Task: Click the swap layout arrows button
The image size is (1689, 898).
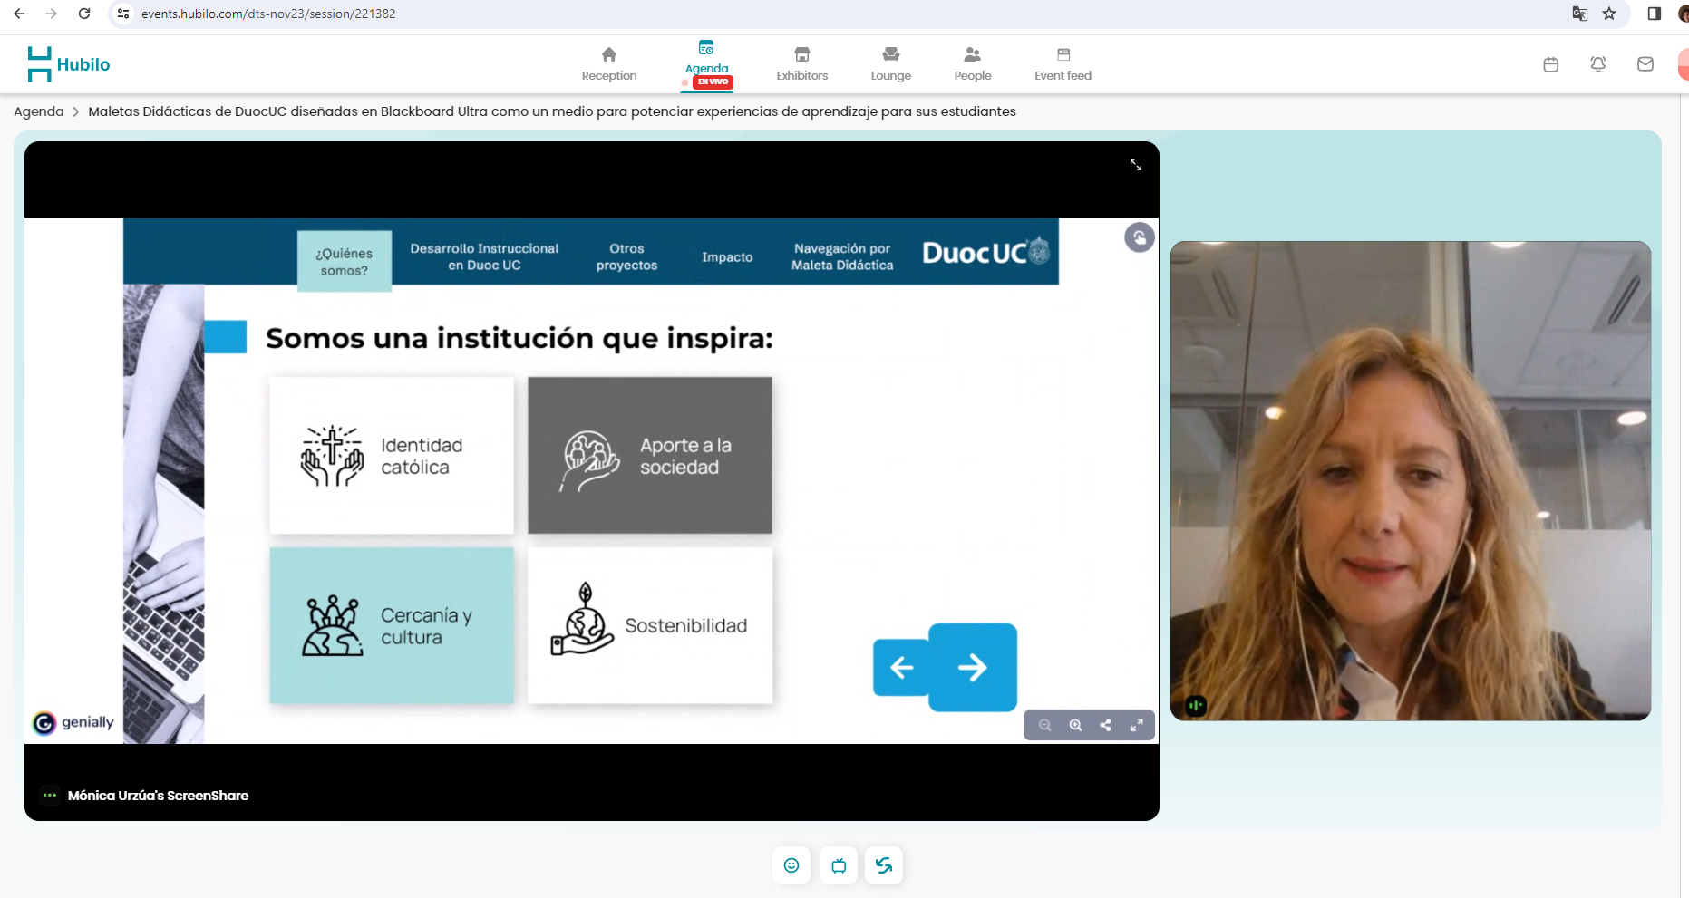Action: coord(884,865)
